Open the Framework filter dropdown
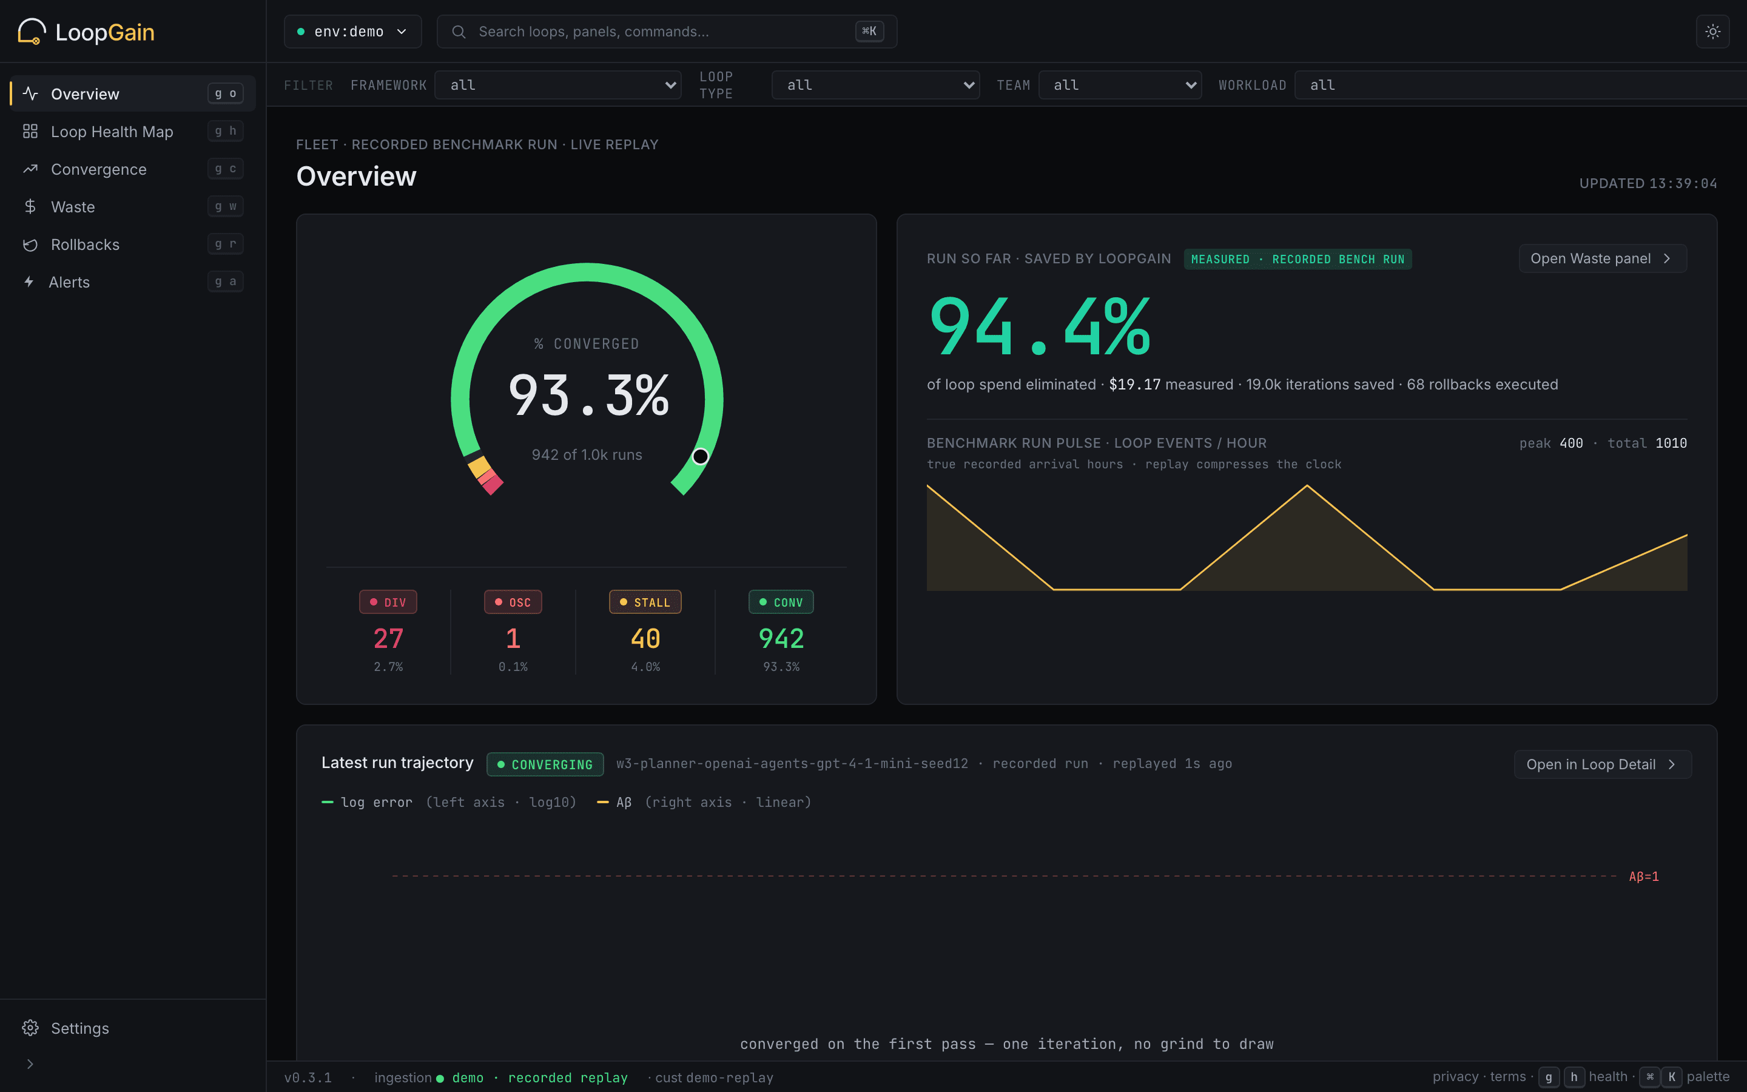Screen dimensions: 1747x1092 coord(558,84)
